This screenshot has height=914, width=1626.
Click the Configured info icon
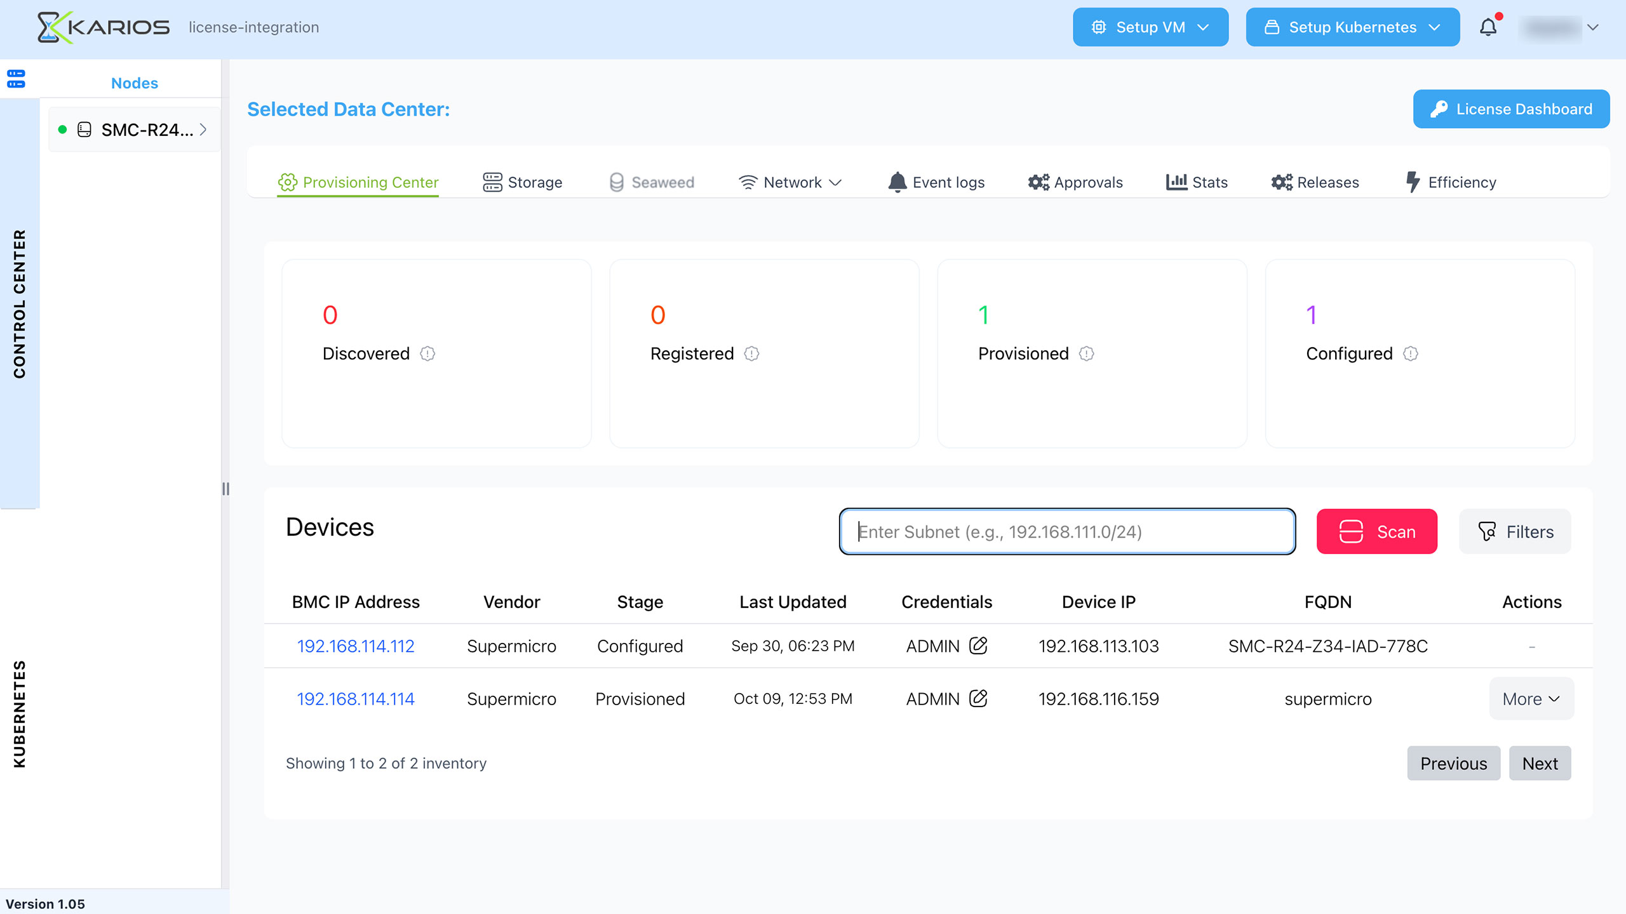click(1410, 354)
